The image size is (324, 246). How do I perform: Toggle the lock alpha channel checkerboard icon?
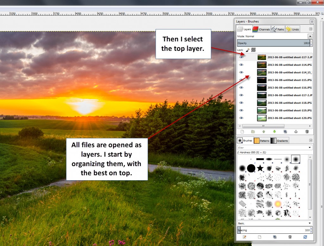coord(253,50)
